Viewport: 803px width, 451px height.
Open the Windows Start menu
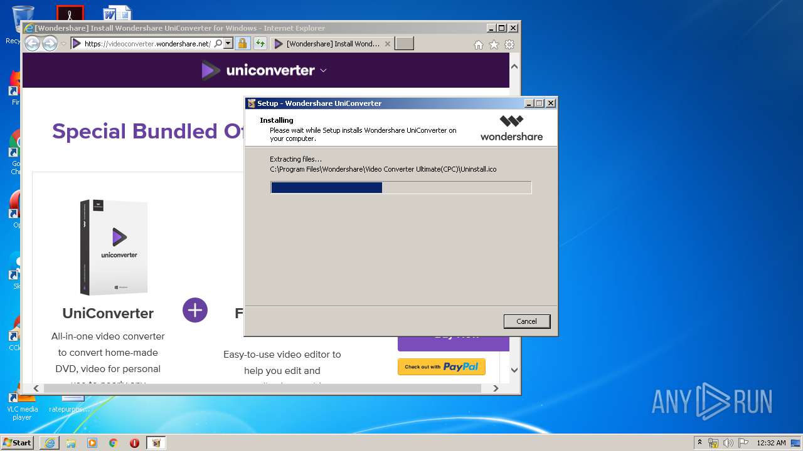pos(17,442)
